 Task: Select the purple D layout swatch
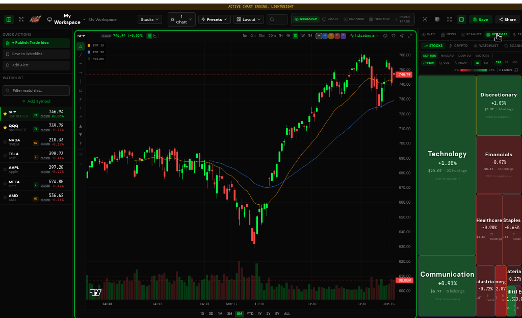point(343,36)
